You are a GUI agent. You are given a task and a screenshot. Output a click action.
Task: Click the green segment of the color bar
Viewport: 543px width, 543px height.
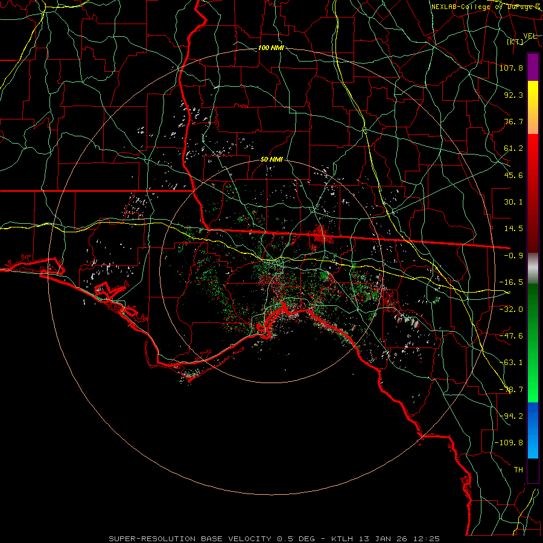533,343
